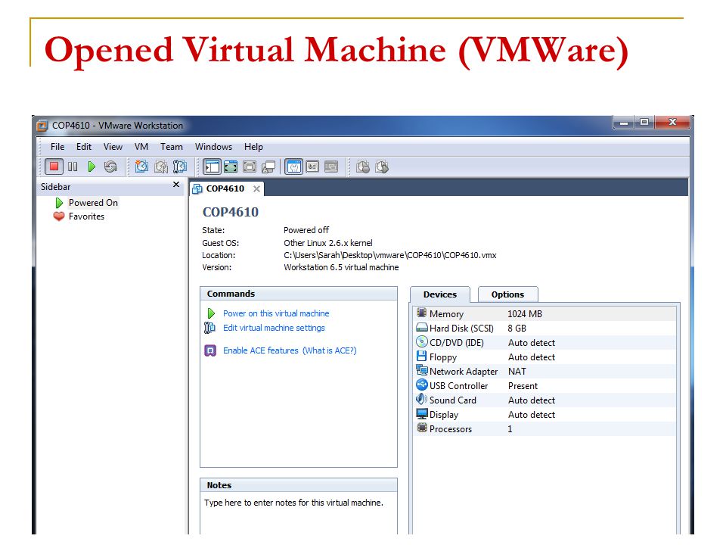Click the Quick Switch toolbar icon

231,167
